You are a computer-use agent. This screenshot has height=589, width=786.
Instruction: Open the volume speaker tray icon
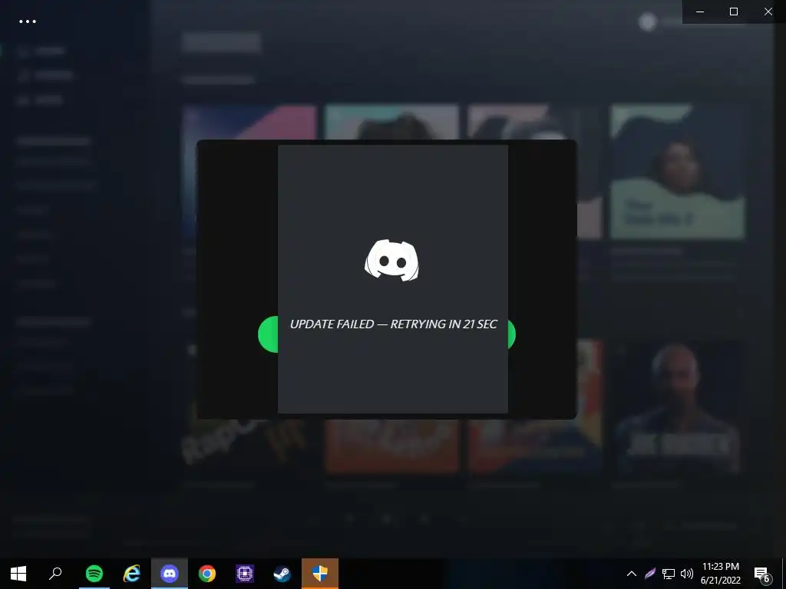pos(687,574)
